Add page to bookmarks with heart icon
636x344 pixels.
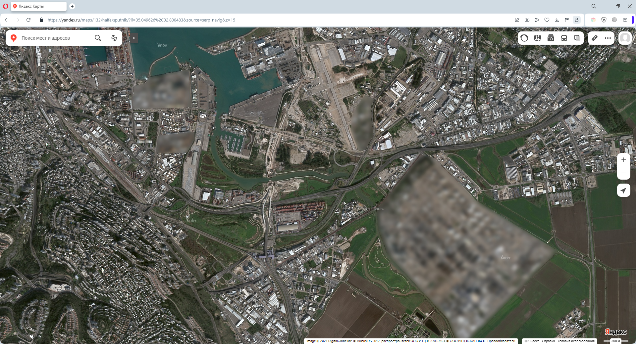click(547, 20)
